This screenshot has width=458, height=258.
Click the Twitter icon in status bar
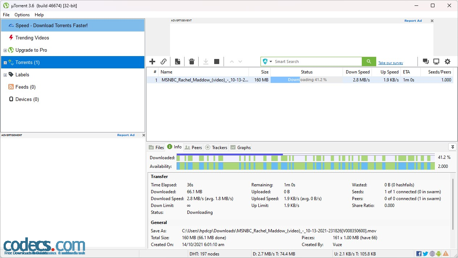click(x=425, y=254)
